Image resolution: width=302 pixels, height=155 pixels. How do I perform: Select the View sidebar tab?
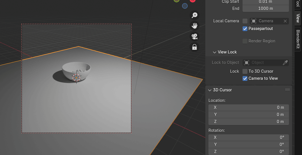[x=298, y=18]
